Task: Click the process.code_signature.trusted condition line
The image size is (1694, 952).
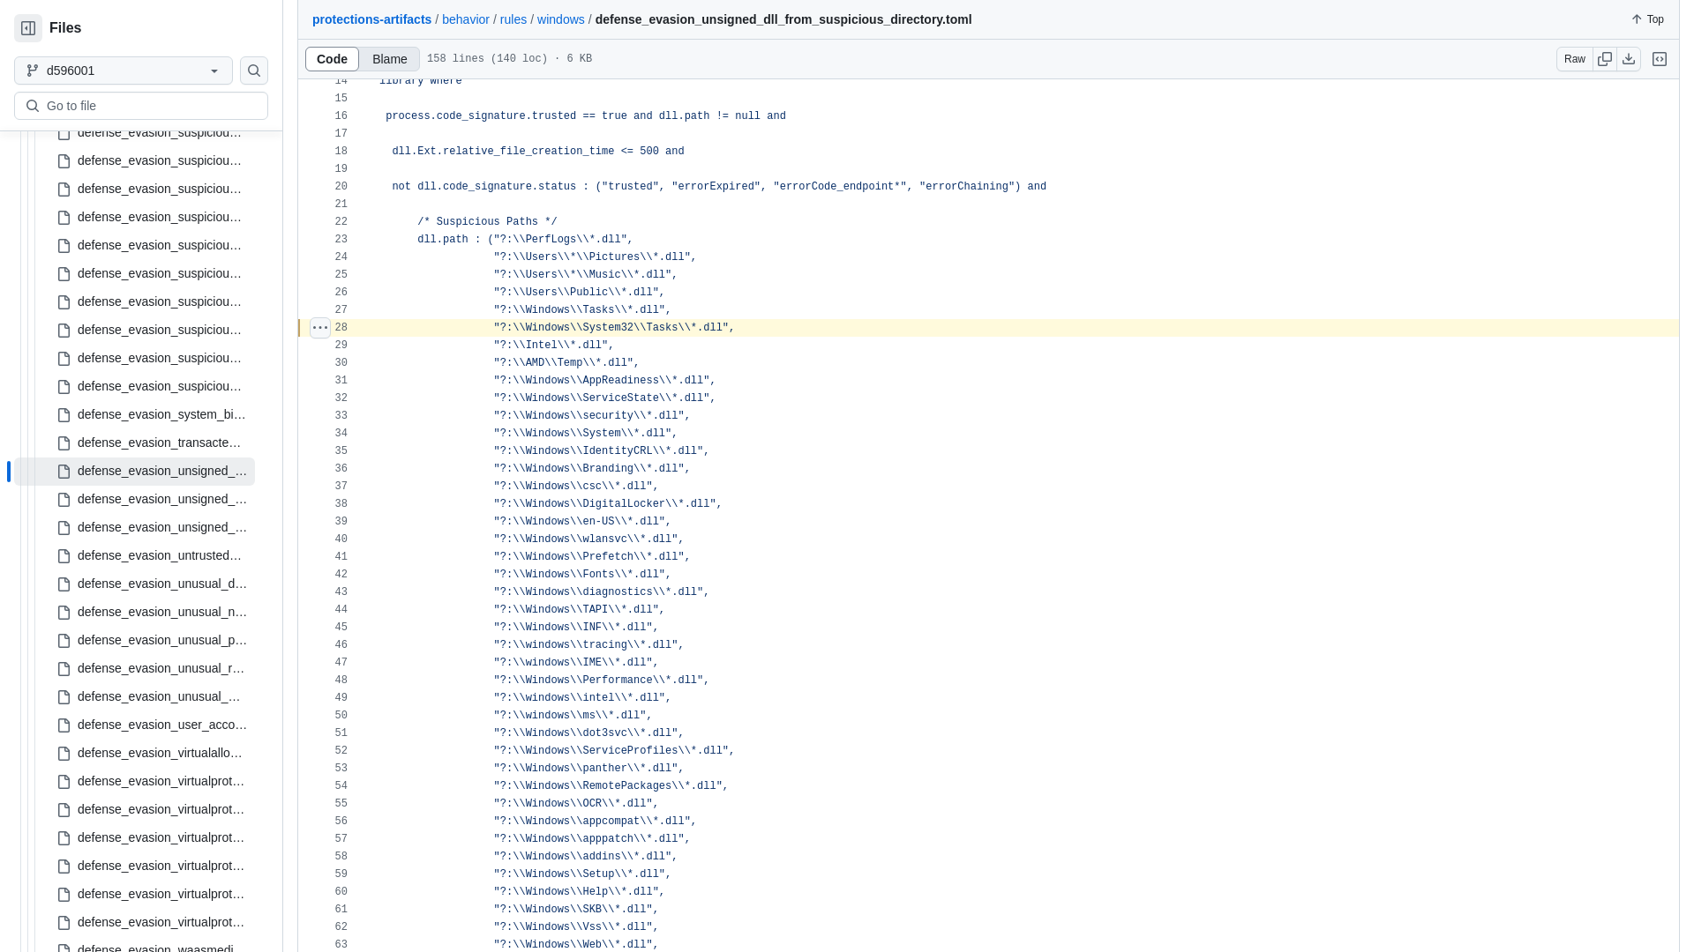Action: pos(586,116)
